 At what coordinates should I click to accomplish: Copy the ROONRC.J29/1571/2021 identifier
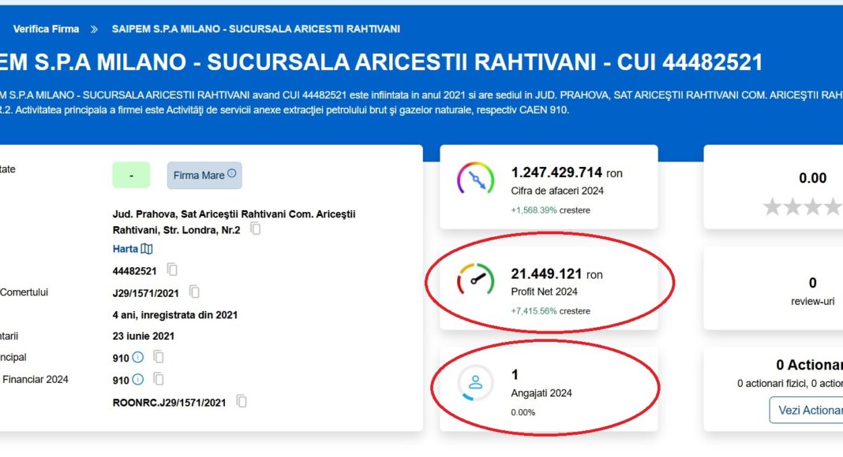pos(242,401)
